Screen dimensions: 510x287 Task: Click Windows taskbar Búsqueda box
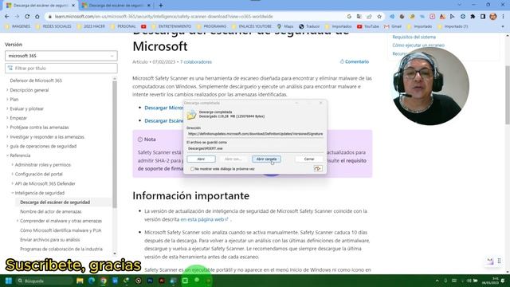tap(44, 281)
